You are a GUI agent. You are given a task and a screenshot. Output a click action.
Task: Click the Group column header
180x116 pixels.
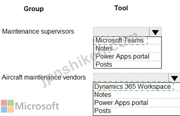tap(34, 9)
